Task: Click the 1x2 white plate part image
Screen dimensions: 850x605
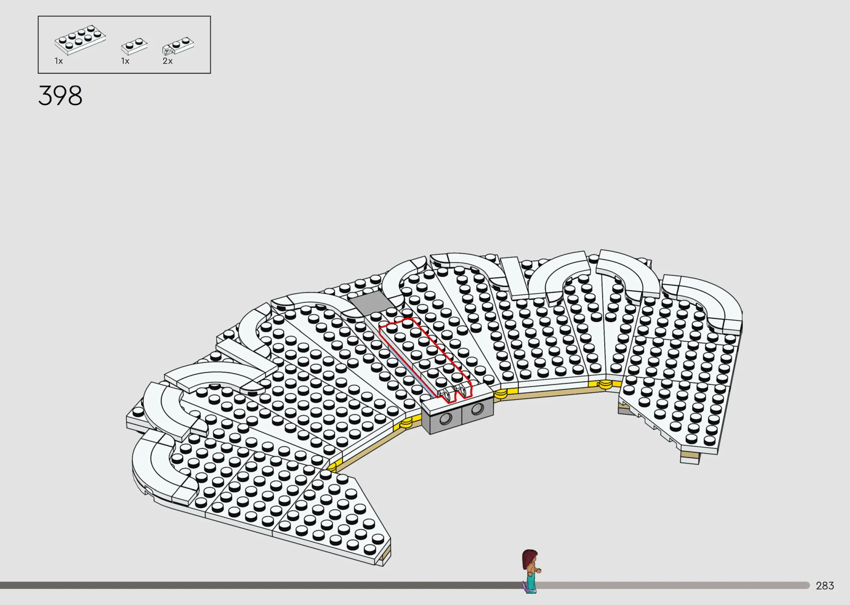Action: pos(134,46)
